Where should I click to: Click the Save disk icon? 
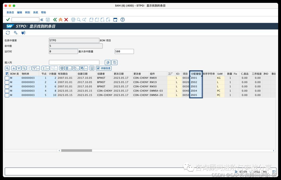click(x=48, y=20)
